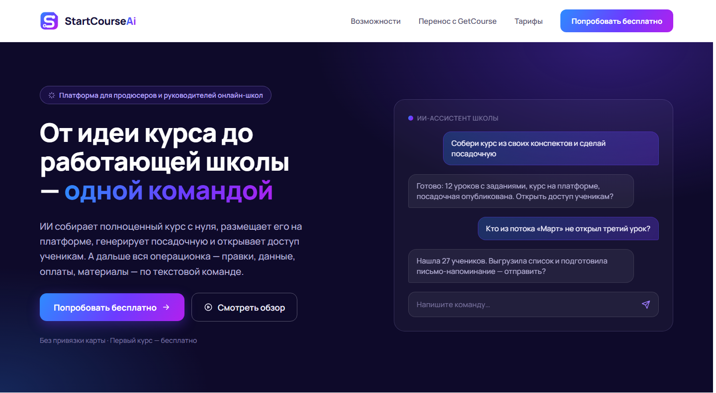The image size is (716, 393).
Task: Click the send arrow icon in chat
Action: pos(646,305)
